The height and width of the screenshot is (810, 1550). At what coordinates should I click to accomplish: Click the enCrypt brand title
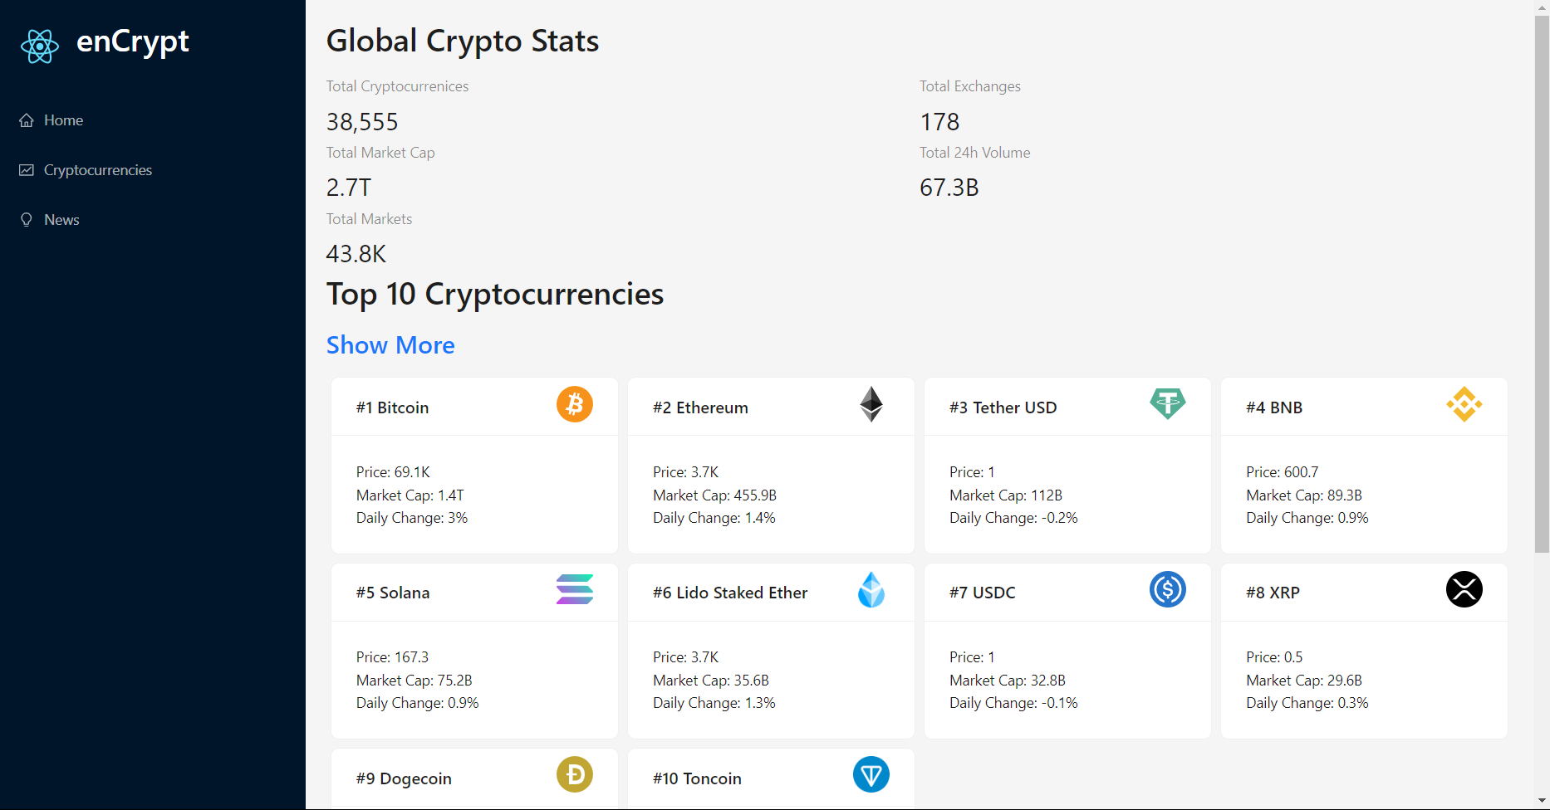tap(133, 41)
